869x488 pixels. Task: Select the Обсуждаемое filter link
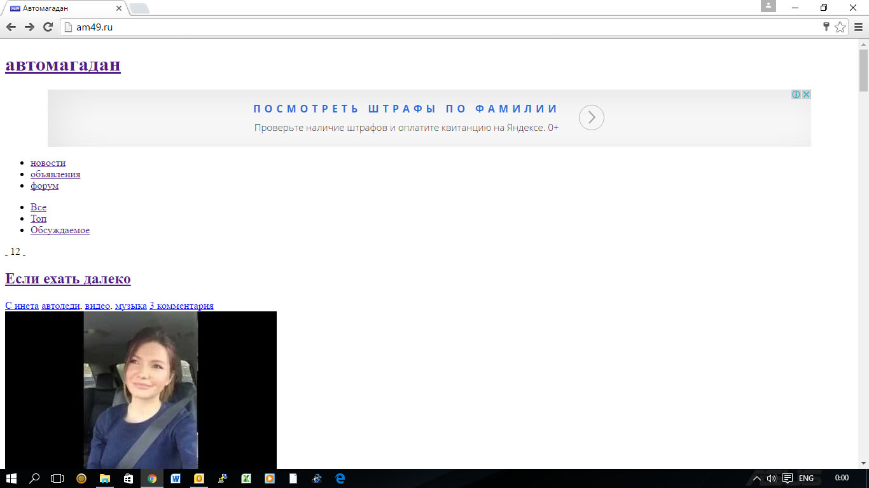coord(60,230)
